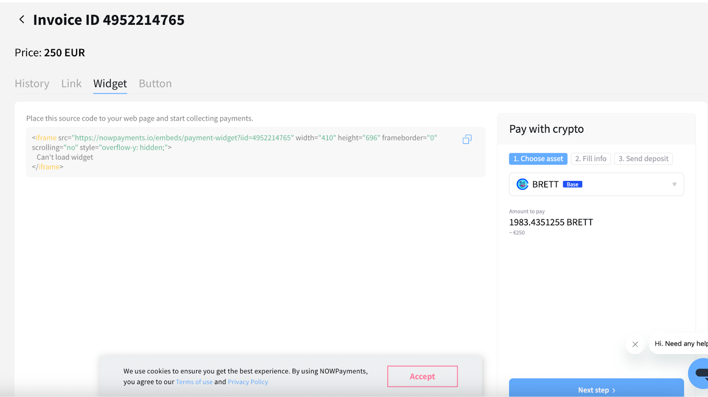Jump to the Fill info step
The height and width of the screenshot is (397, 708).
tap(591, 159)
